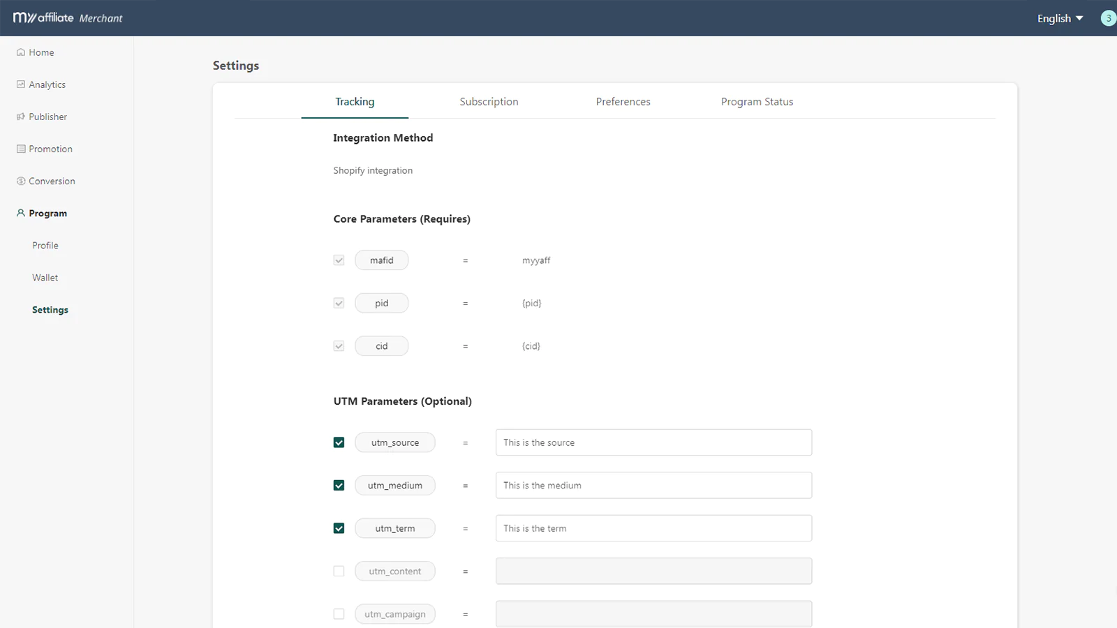Open the English language dropdown

click(x=1059, y=18)
